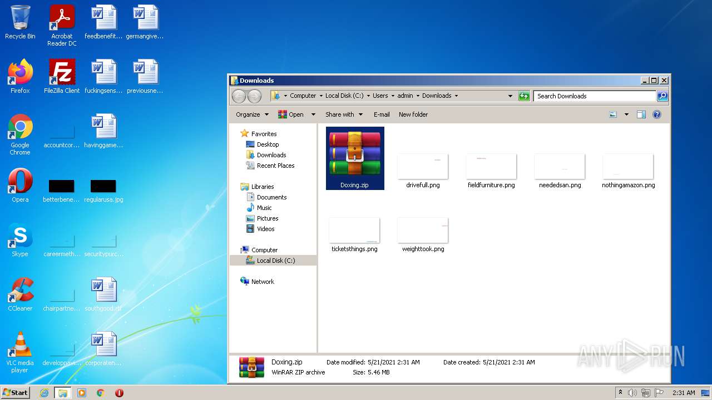Click the Computer breadcrumb in address bar

coord(303,96)
